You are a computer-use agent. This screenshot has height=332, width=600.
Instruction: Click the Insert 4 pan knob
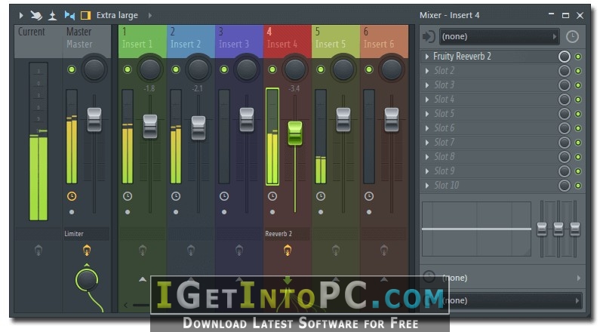coord(294,69)
